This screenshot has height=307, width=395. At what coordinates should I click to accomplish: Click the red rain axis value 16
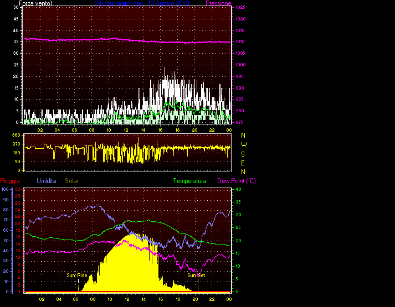[17, 237]
